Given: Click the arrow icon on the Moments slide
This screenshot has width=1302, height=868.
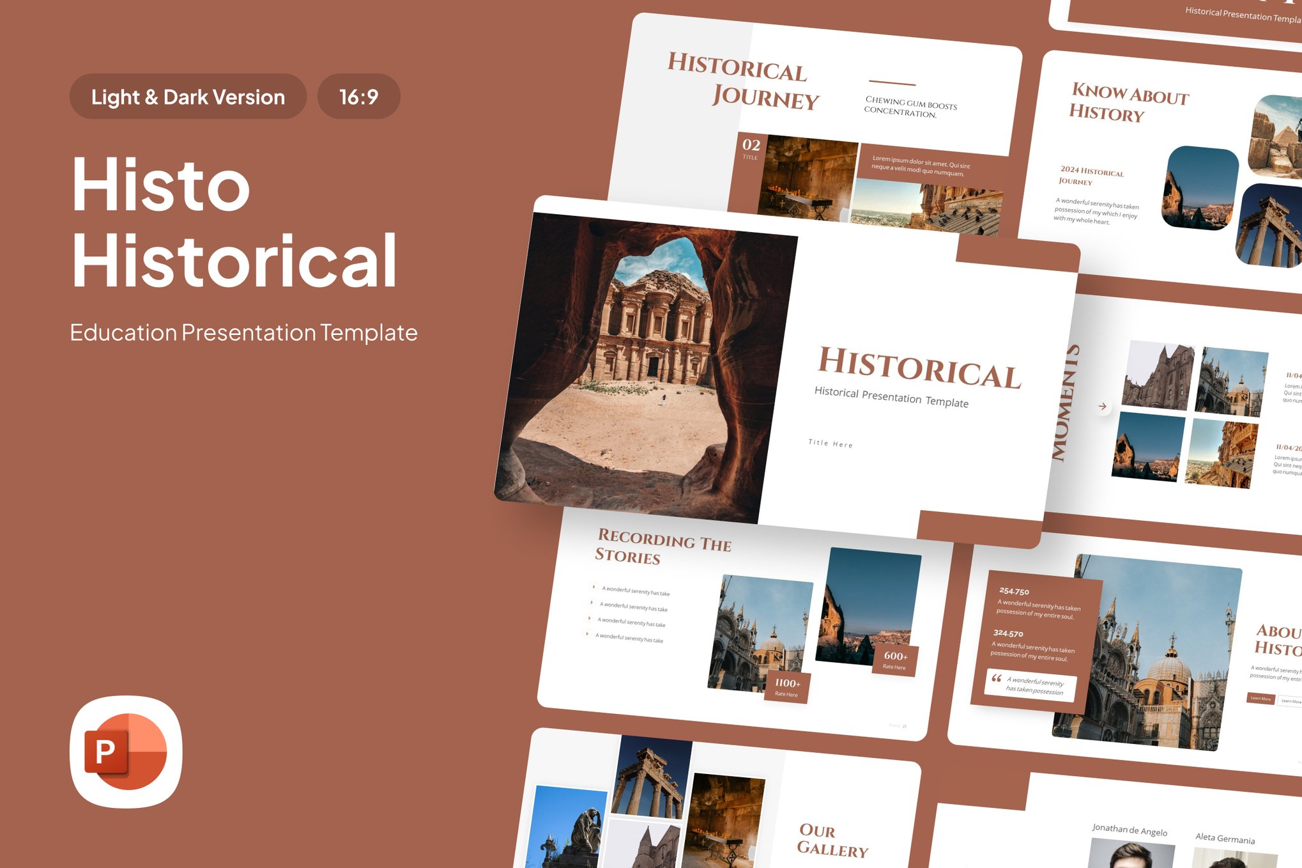Looking at the screenshot, I should click(1103, 407).
